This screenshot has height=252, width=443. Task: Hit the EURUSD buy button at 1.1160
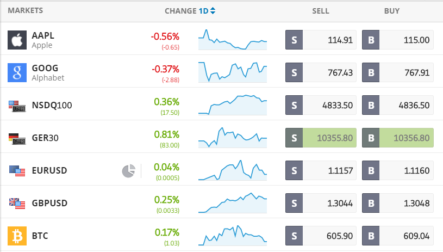[x=397, y=171]
